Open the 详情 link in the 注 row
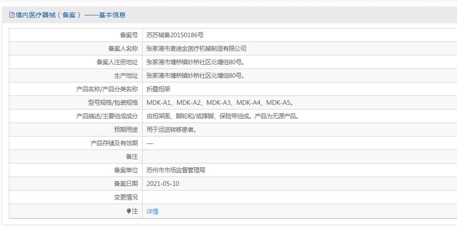This screenshot has height=232, width=457. point(152,212)
